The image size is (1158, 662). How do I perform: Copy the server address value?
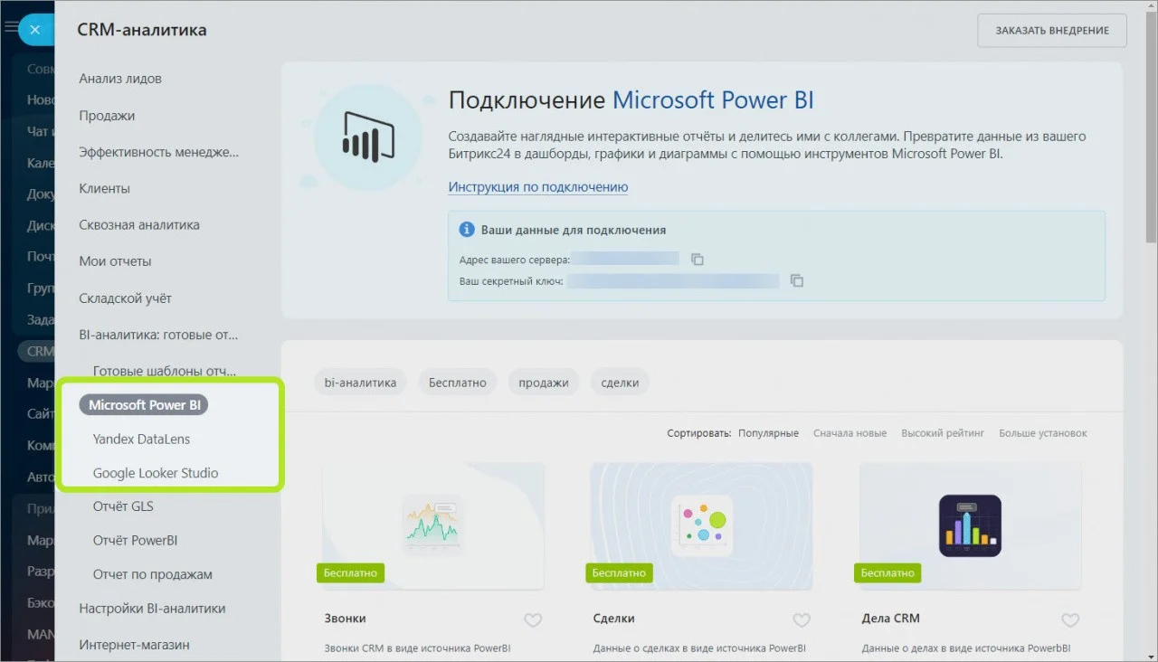[x=698, y=260]
